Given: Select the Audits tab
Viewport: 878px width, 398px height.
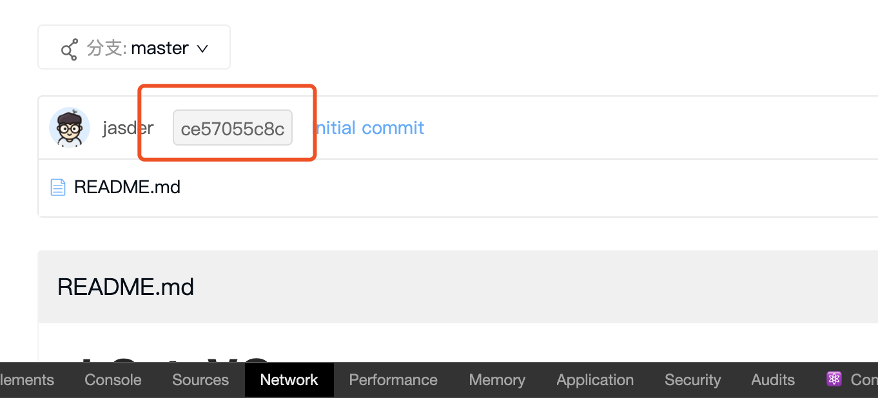Looking at the screenshot, I should (773, 380).
